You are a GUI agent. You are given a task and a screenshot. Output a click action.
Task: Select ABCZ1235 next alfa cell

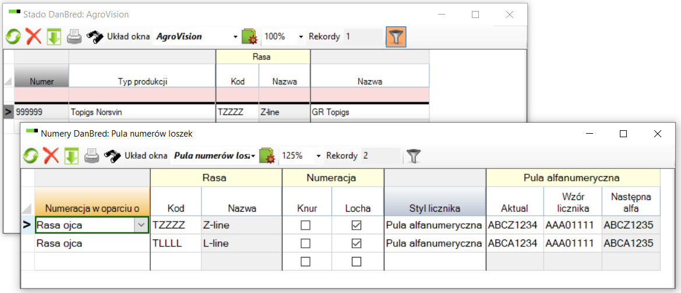coord(631,225)
